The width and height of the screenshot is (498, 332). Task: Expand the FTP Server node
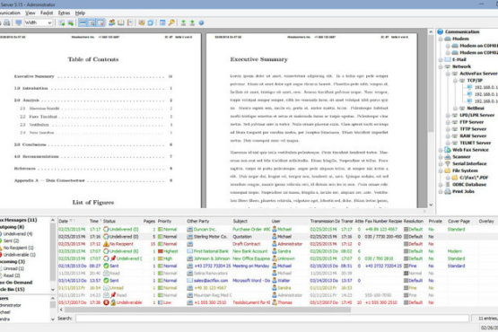(x=448, y=122)
